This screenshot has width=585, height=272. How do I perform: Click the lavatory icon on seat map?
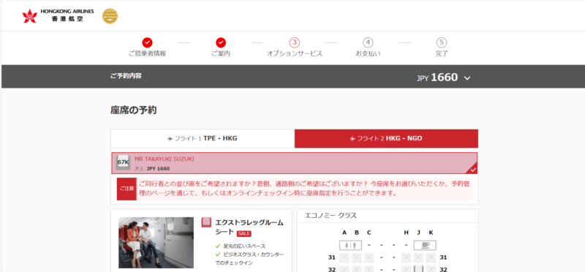(350, 245)
